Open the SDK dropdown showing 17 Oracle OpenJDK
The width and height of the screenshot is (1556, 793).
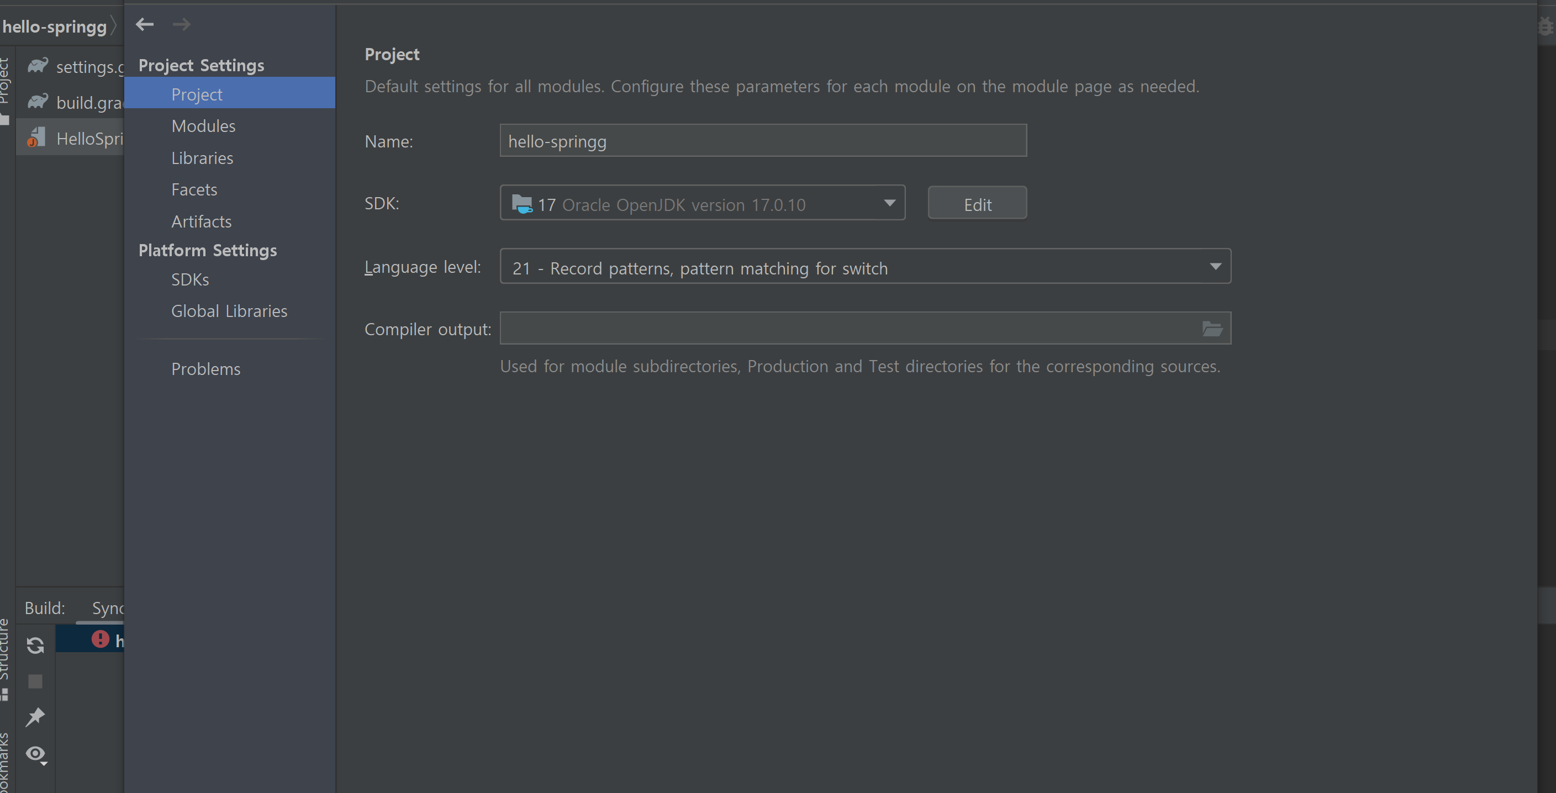click(703, 204)
